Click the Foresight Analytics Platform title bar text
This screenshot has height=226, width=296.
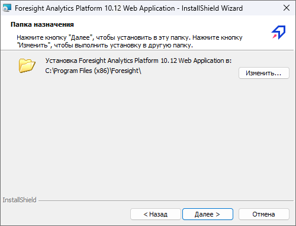95,8
